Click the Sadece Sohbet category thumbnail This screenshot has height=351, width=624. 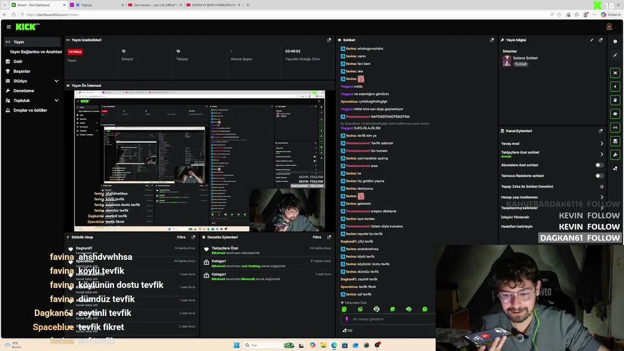pyautogui.click(x=507, y=61)
